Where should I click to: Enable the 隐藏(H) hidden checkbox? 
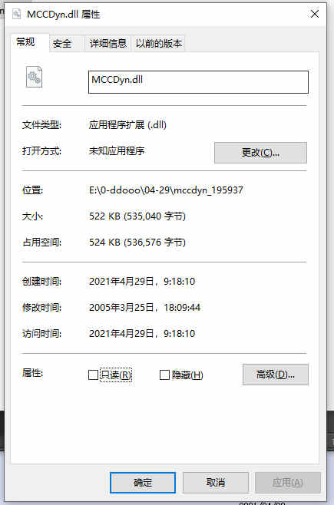[x=164, y=375]
